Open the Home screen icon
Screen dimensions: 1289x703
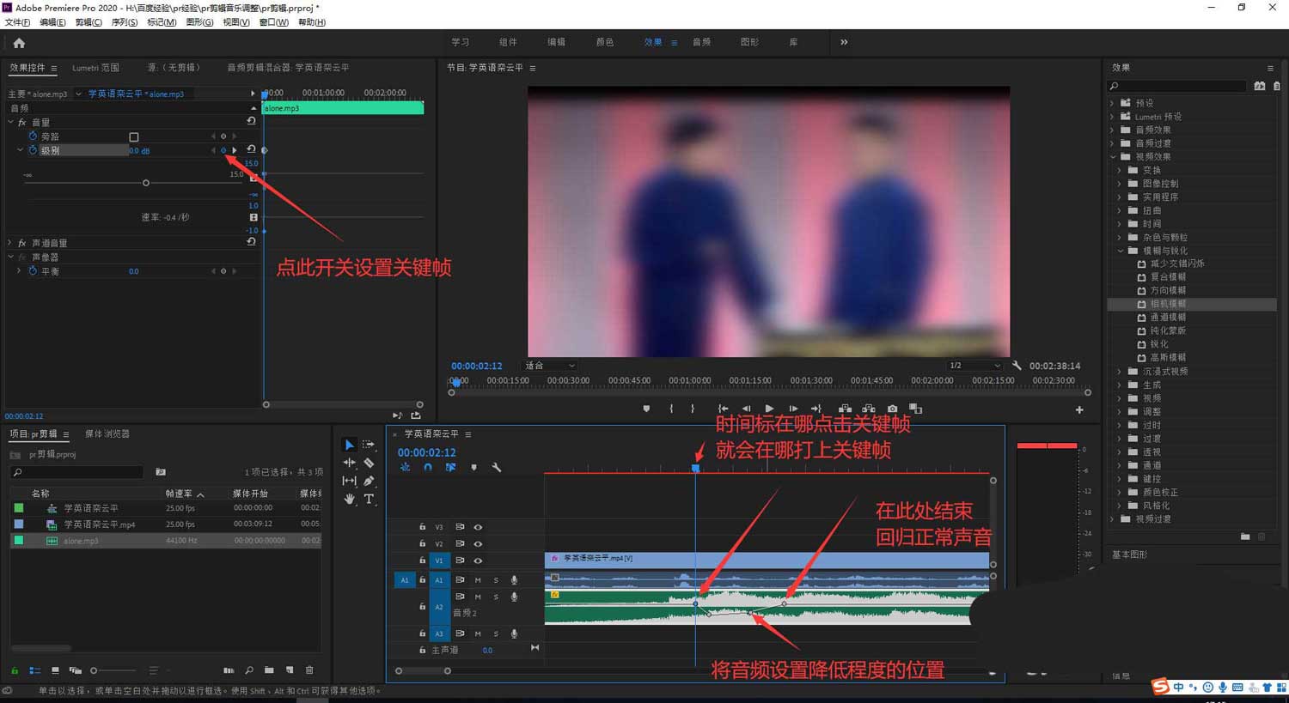tap(19, 42)
